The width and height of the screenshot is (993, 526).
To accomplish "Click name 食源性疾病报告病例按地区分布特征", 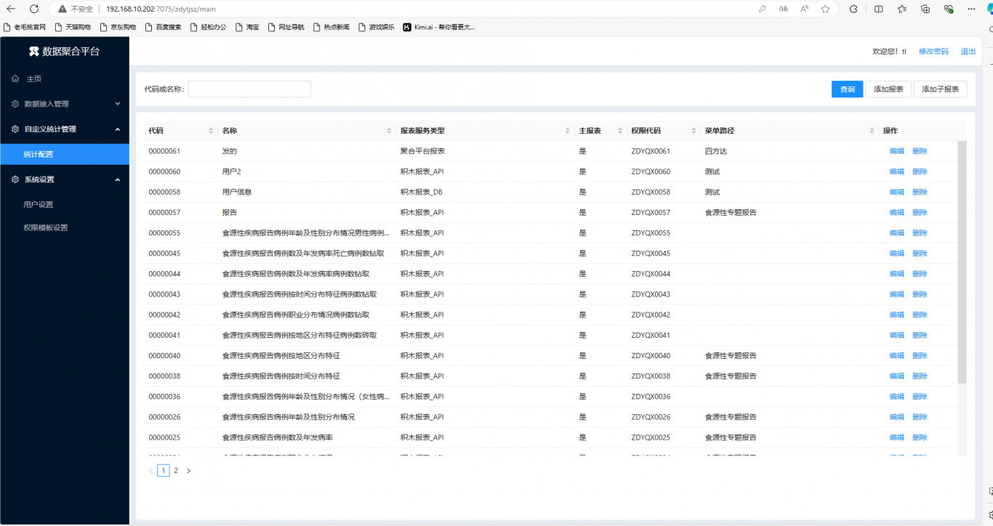I will click(x=281, y=356).
